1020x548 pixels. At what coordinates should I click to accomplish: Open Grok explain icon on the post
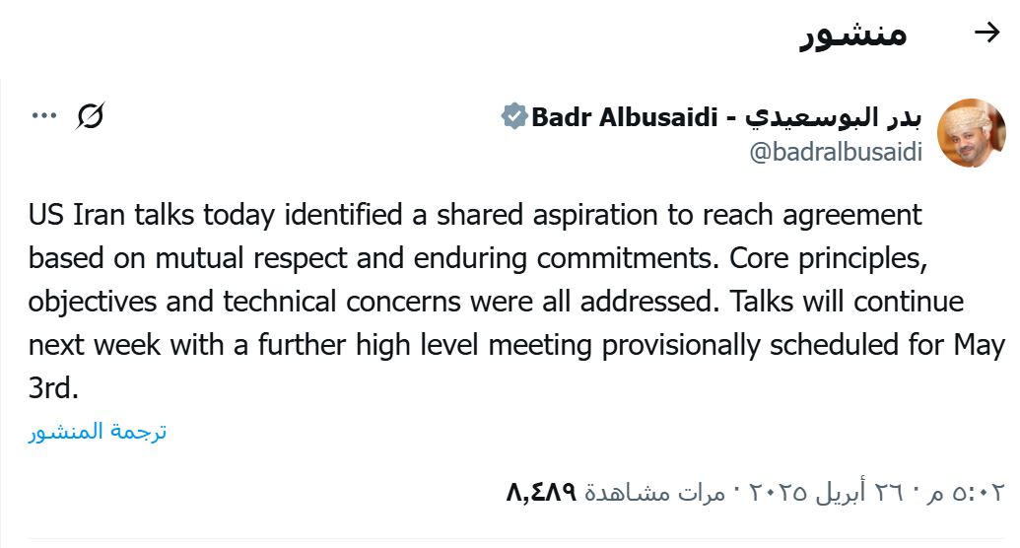pos(90,116)
